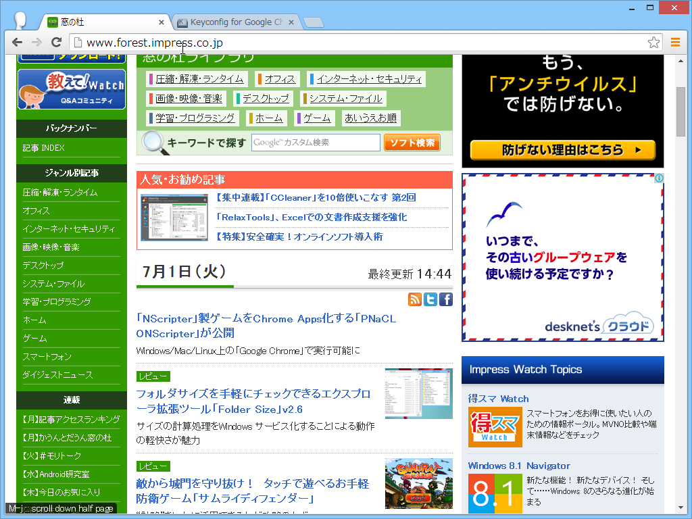This screenshot has width=692, height=519.
Task: Click the Facebook share icon
Action: tap(445, 299)
